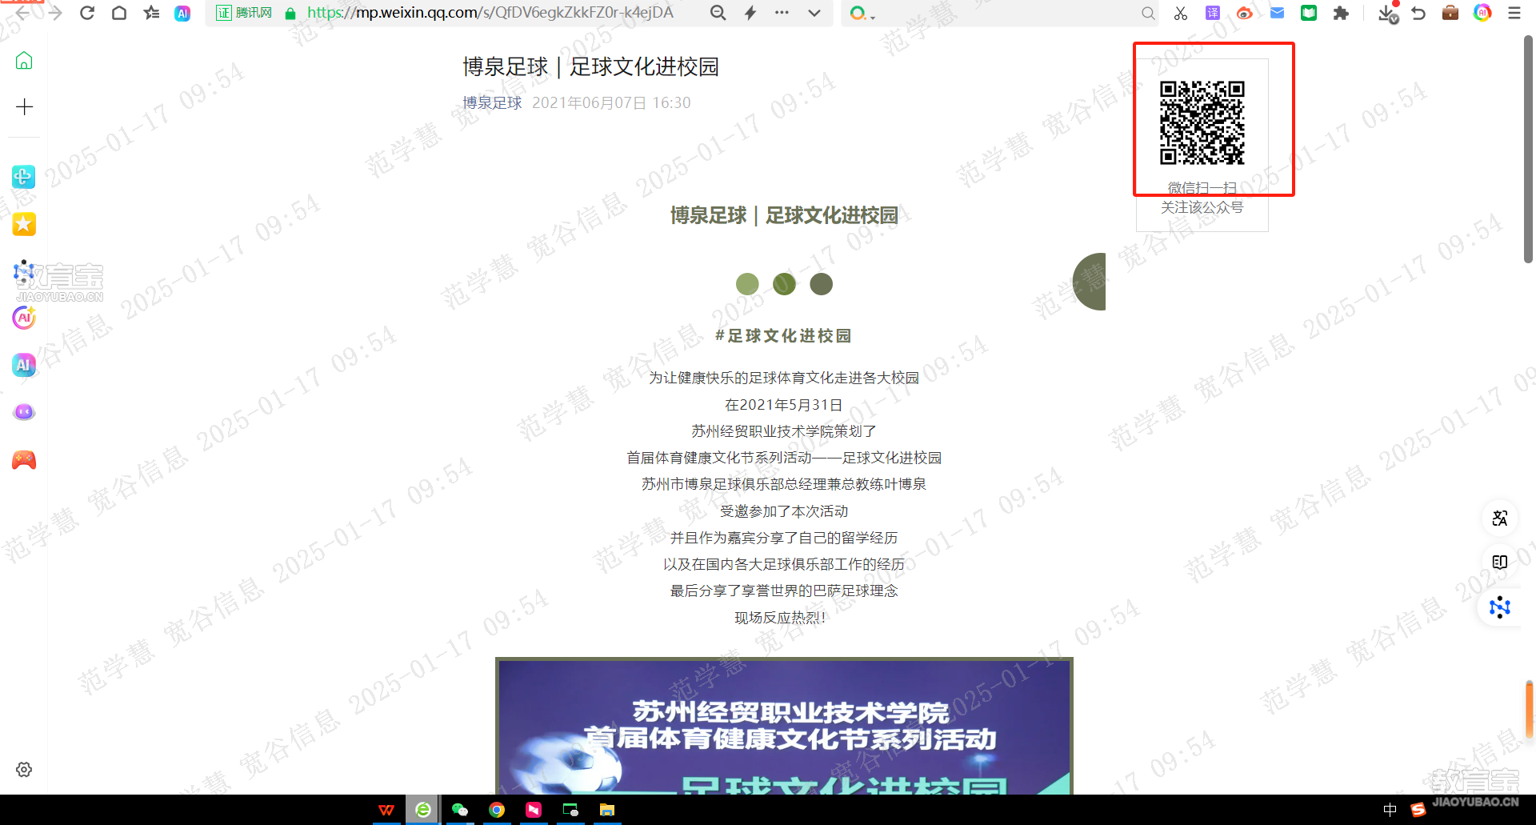The width and height of the screenshot is (1536, 825).
Task: Open the extensions puzzle piece
Action: pyautogui.click(x=1341, y=13)
